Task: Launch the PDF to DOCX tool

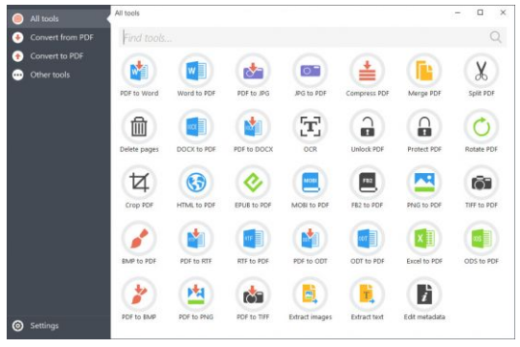Action: (x=253, y=127)
